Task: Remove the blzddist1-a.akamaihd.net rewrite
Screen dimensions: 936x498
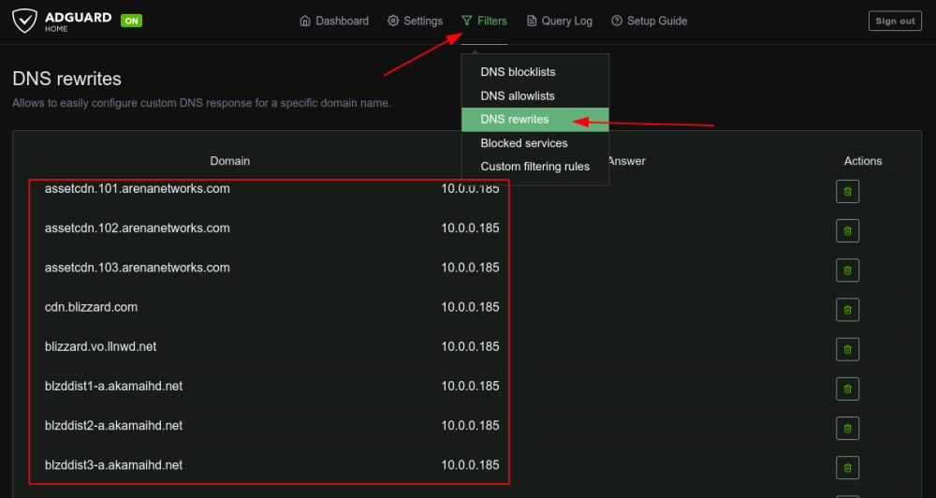Action: (x=847, y=388)
